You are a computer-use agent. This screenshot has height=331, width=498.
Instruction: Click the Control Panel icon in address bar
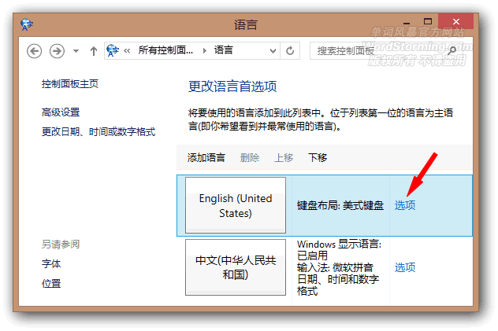[112, 50]
